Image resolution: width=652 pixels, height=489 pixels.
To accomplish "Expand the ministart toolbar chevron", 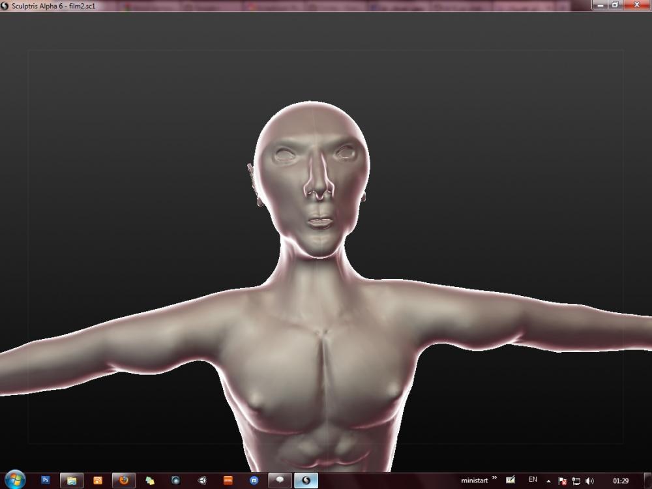I will [x=494, y=478].
